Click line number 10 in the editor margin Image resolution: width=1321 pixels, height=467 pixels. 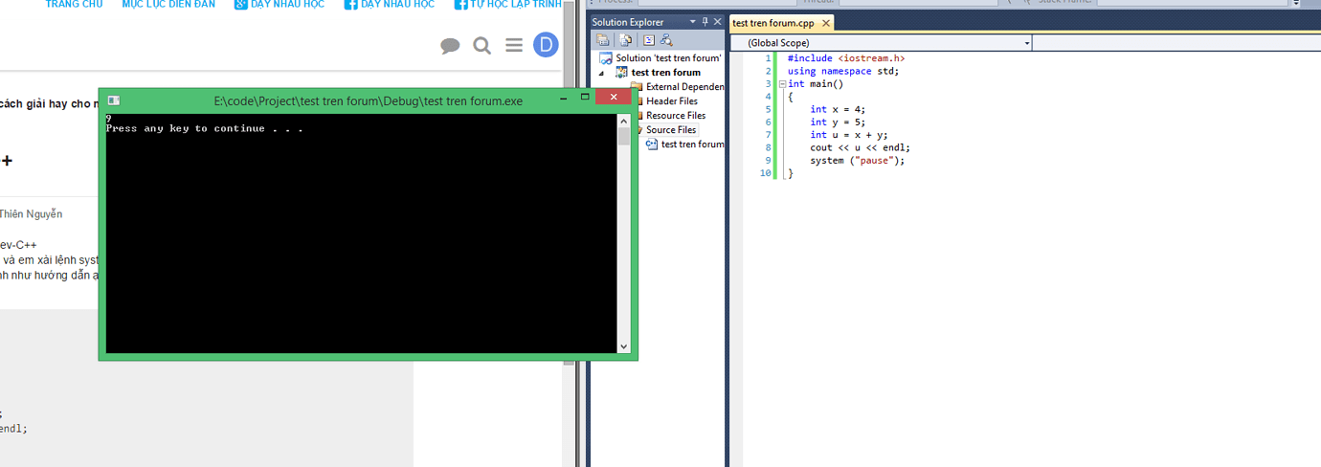[765, 173]
